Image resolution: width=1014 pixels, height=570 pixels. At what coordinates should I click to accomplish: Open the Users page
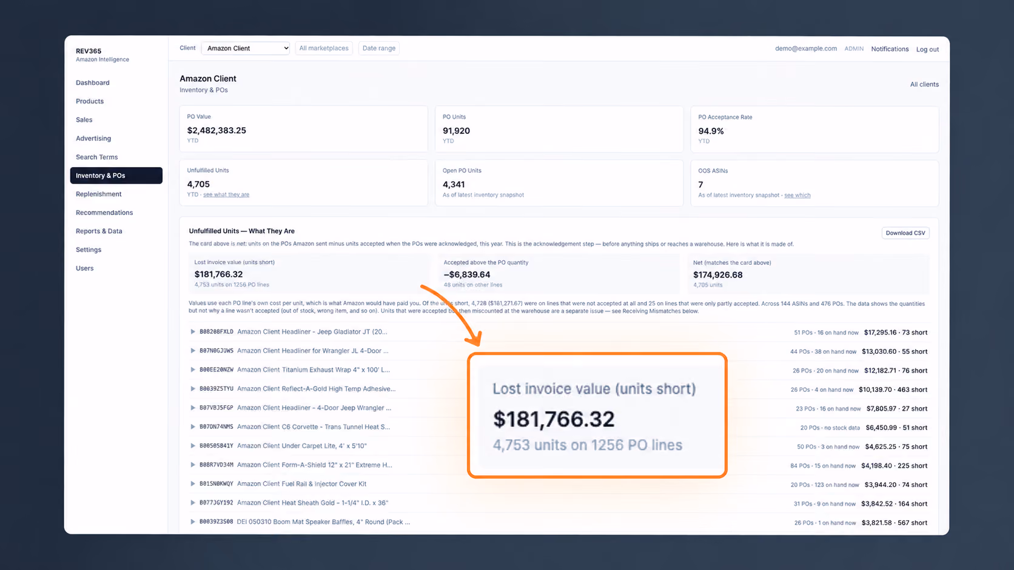[85, 268]
